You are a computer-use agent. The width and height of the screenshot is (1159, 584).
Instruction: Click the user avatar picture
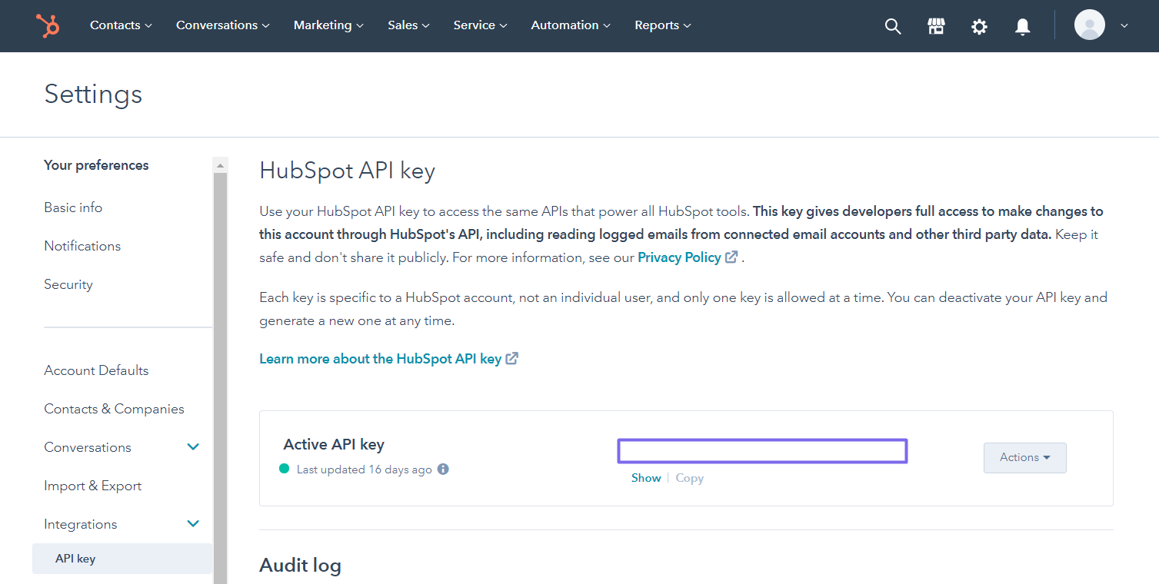tap(1090, 25)
